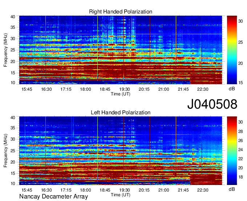Viewport: 247px width, 201px height.
Task: Click the 20 frequency tick on top plot
Action: point(13,62)
